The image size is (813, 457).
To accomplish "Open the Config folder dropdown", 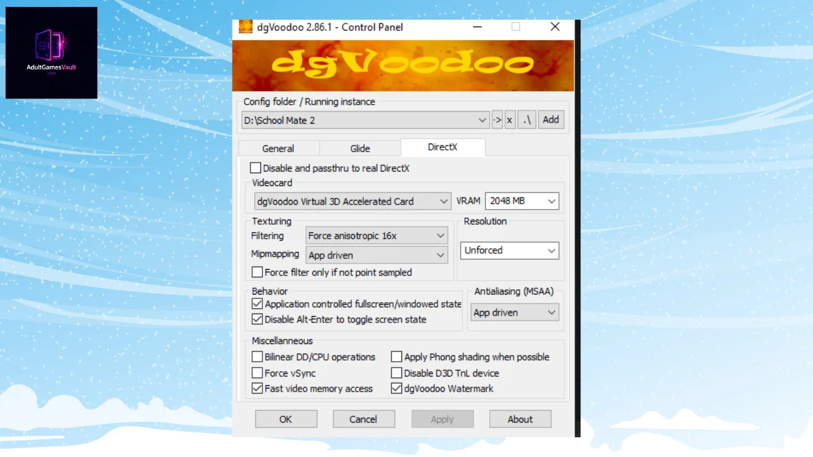I will [x=365, y=120].
